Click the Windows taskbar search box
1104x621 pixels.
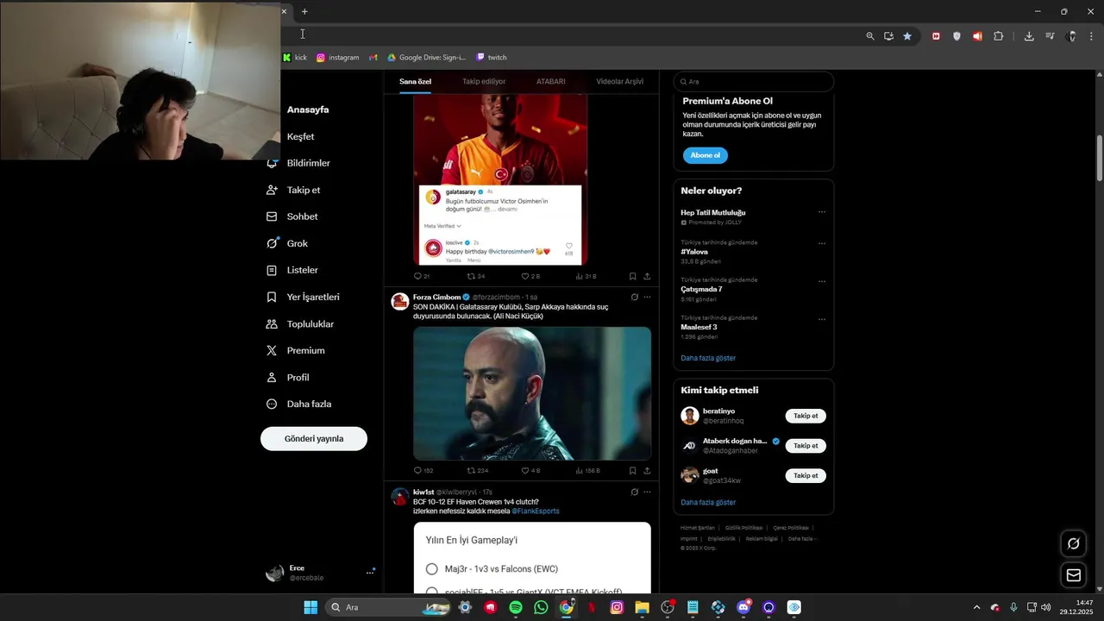coord(386,607)
